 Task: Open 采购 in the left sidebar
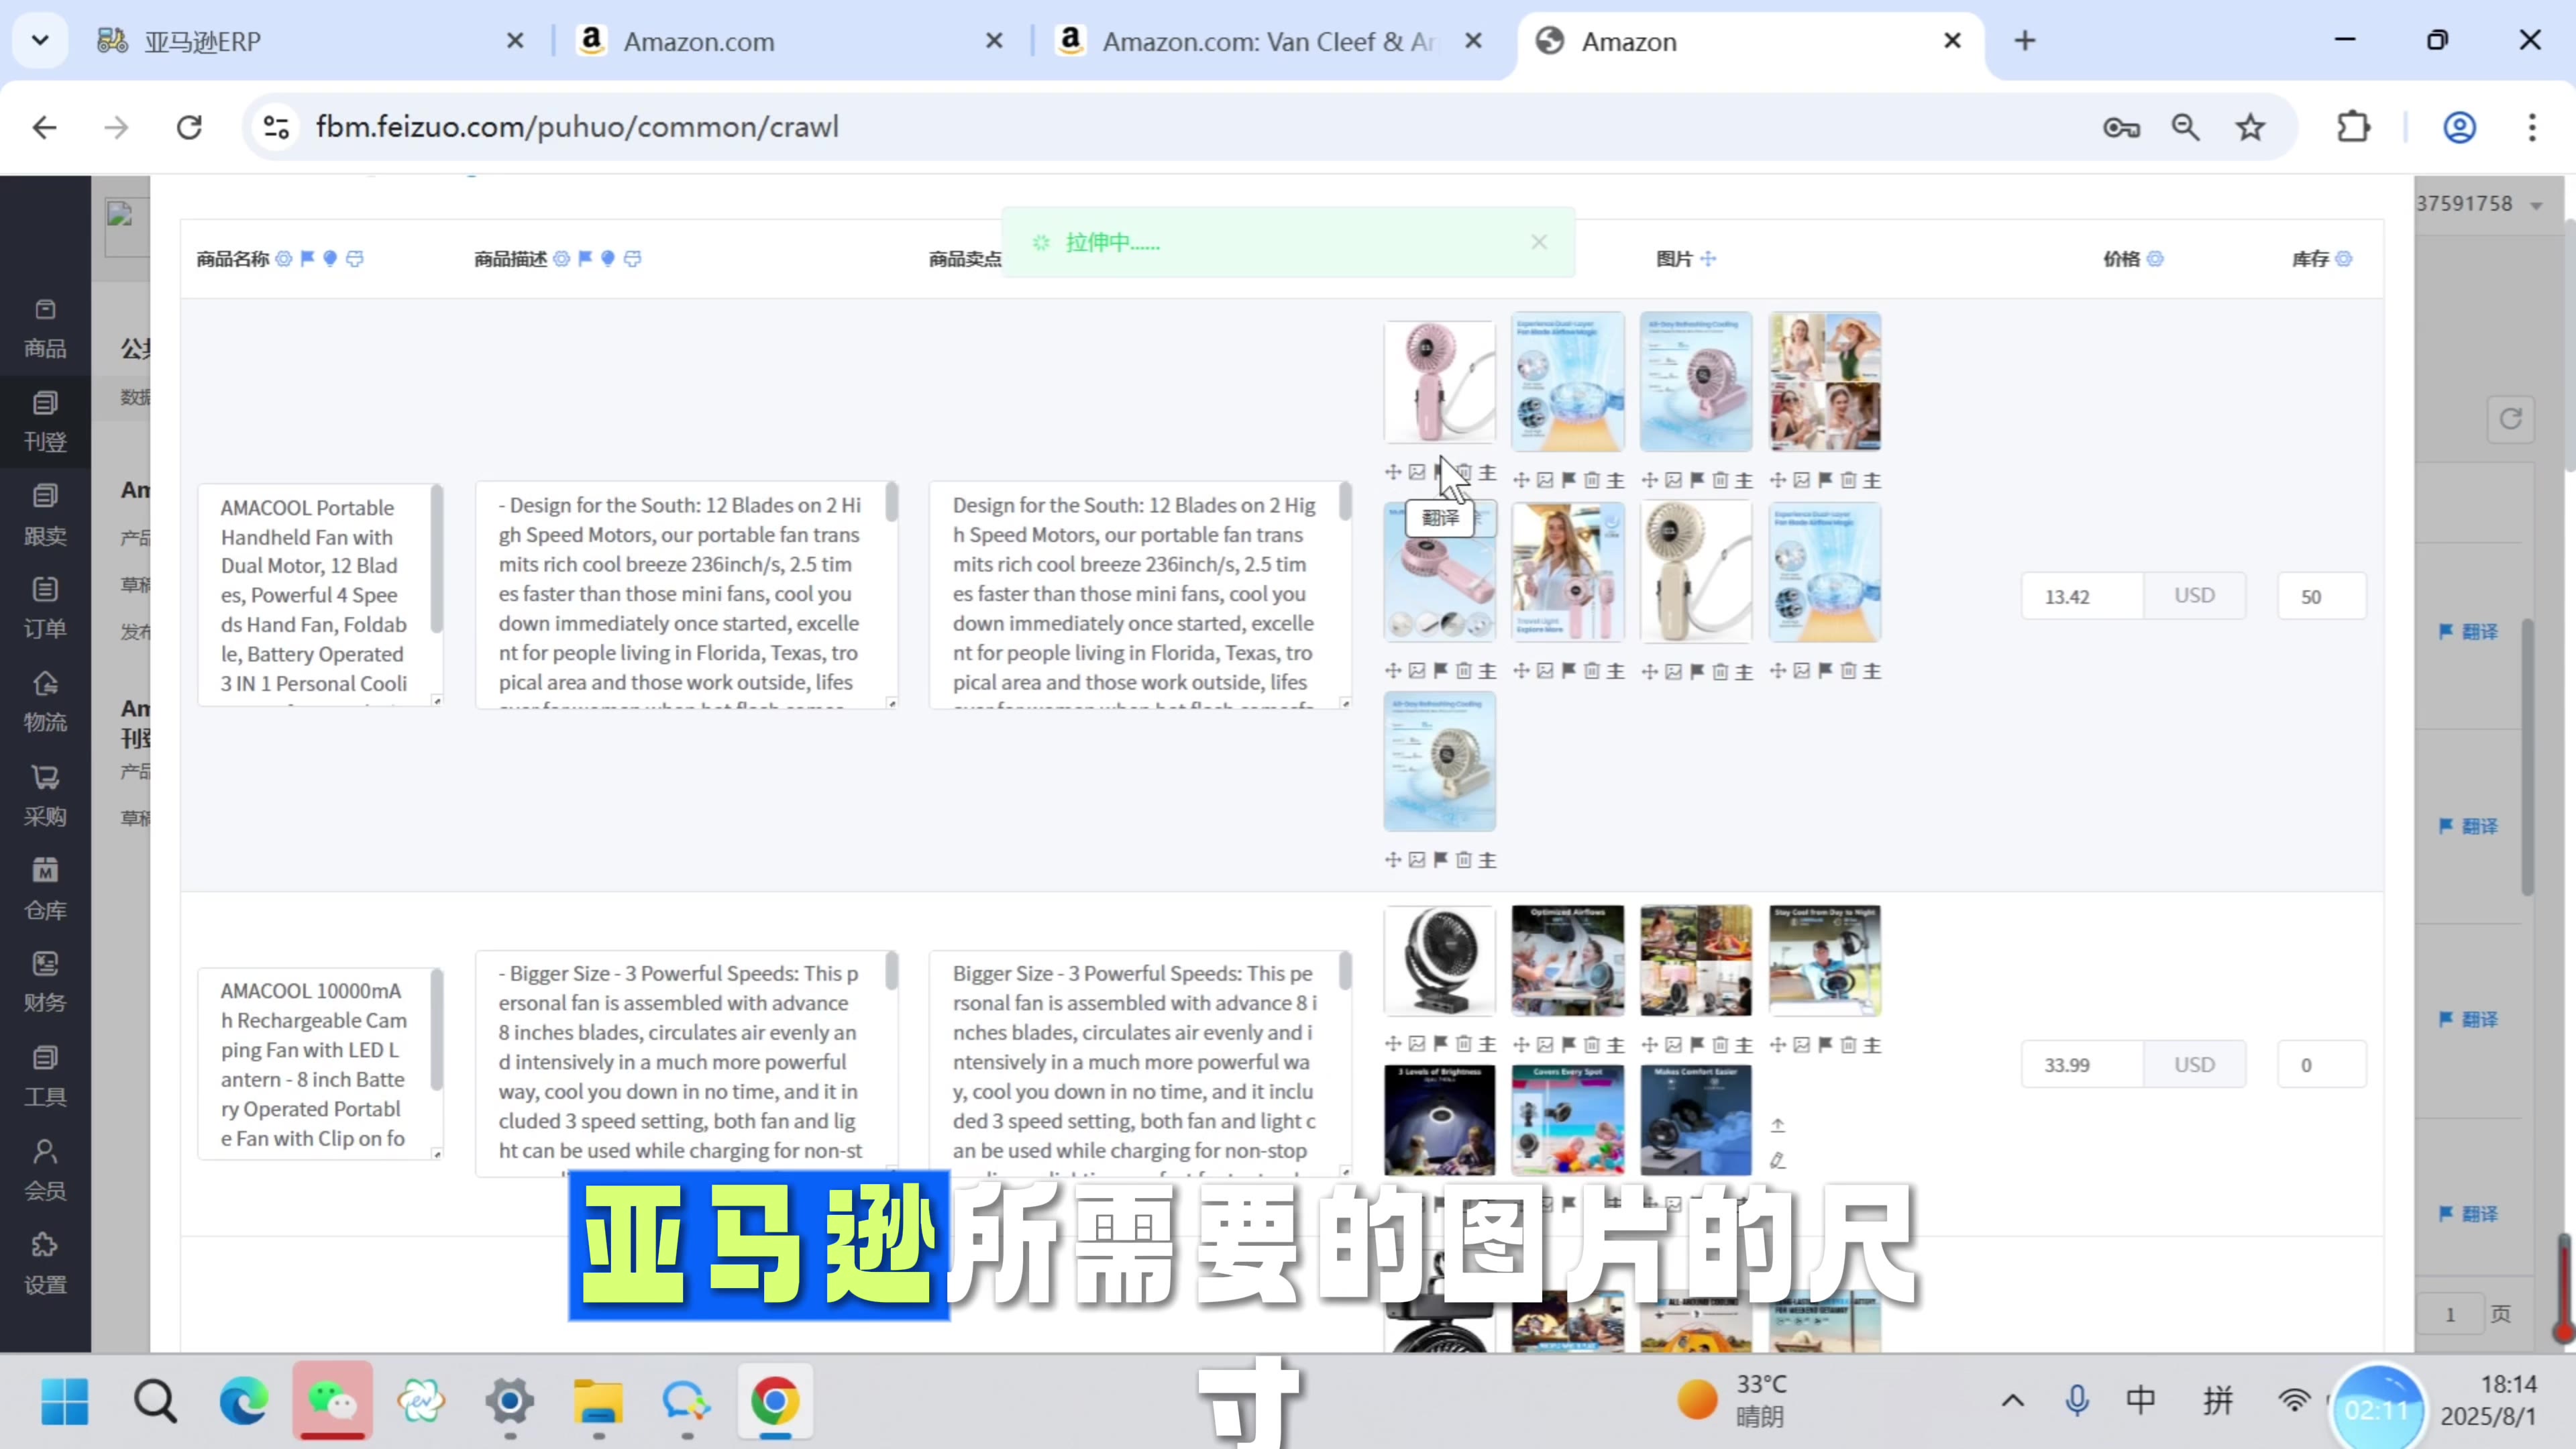tap(45, 797)
